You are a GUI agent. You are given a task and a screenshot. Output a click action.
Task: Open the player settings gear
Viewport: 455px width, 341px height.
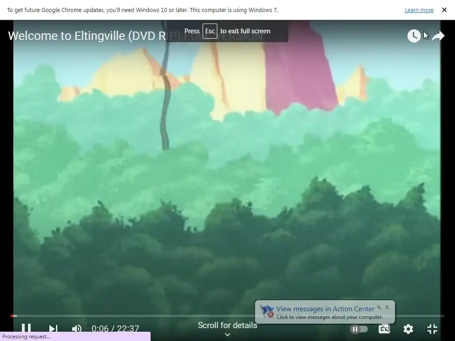(x=408, y=329)
